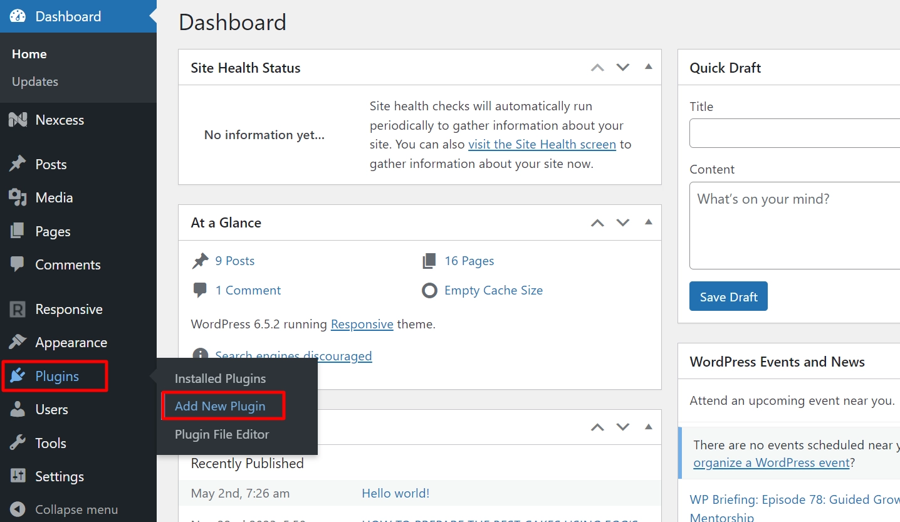This screenshot has width=900, height=522.
Task: Click the Users person icon
Action: tap(18, 409)
